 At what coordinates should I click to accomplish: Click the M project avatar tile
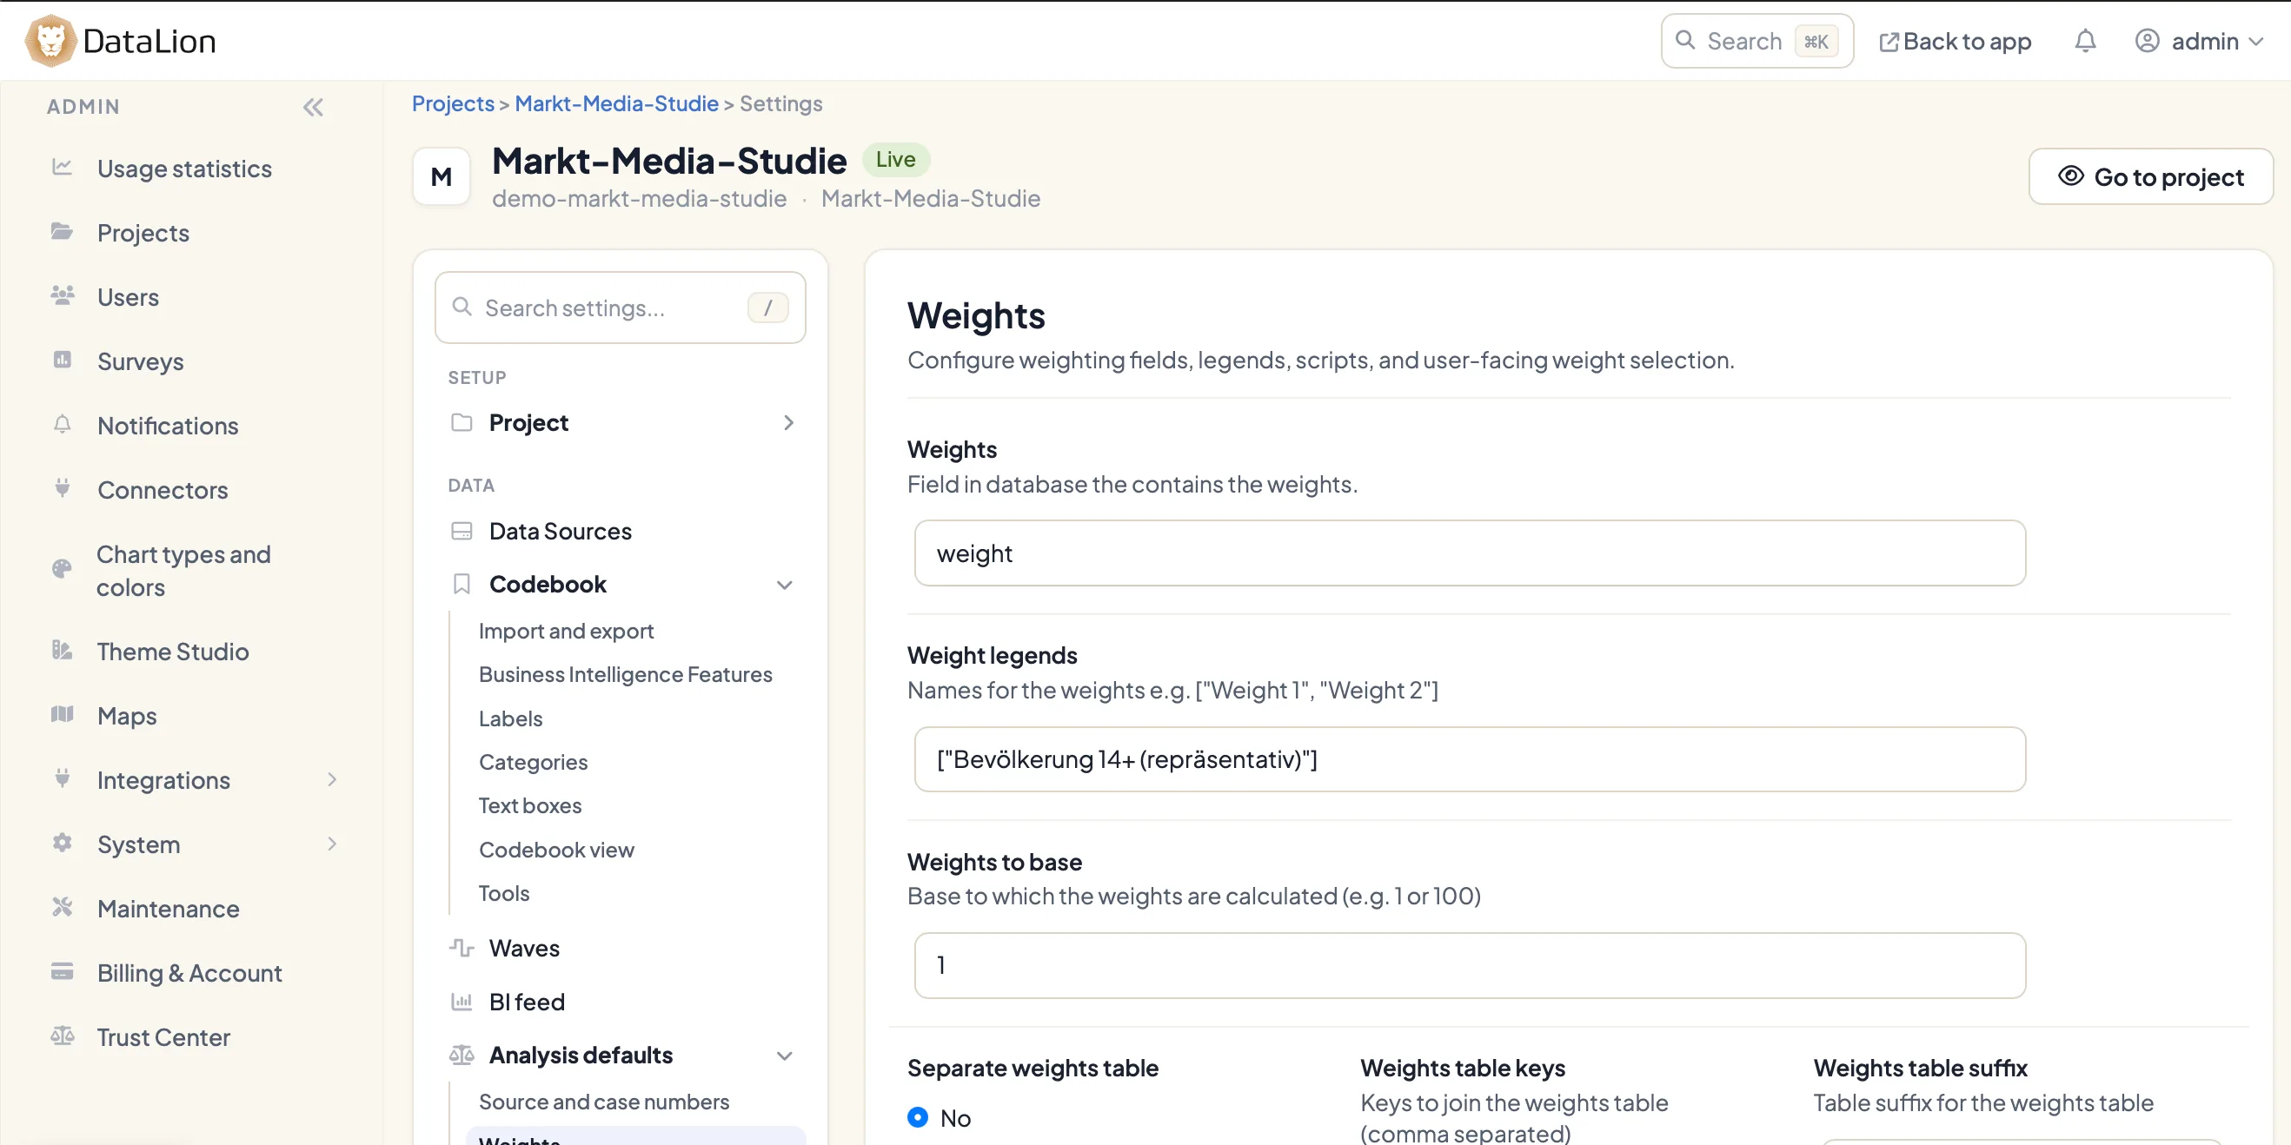coord(442,177)
